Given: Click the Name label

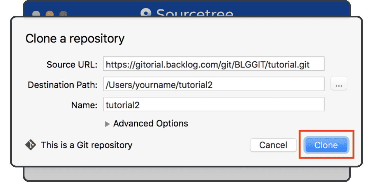Looking at the screenshot, I should tap(84, 105).
